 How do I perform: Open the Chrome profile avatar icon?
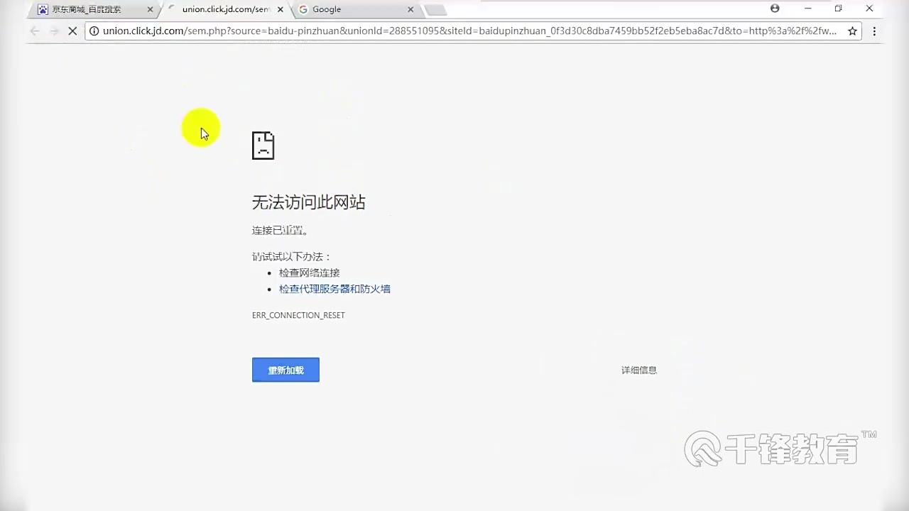[x=774, y=9]
